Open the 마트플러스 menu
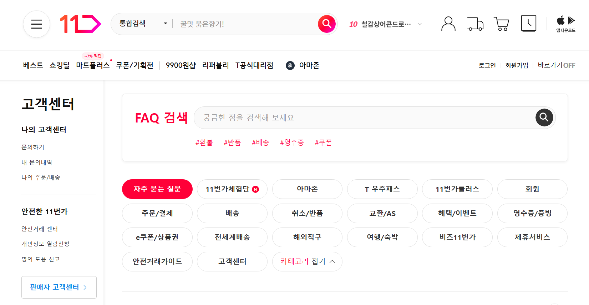589x305 pixels. click(93, 65)
